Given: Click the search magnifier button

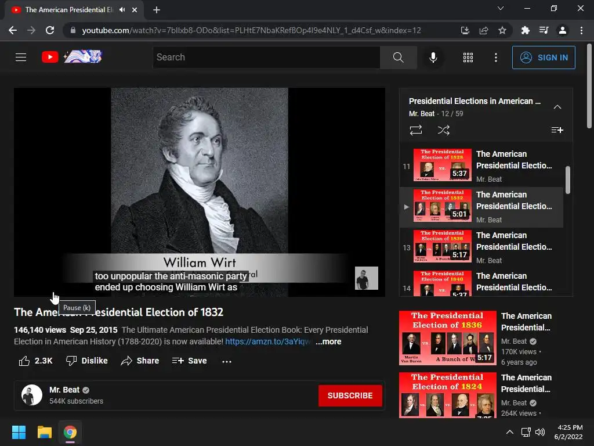Looking at the screenshot, I should tap(398, 57).
